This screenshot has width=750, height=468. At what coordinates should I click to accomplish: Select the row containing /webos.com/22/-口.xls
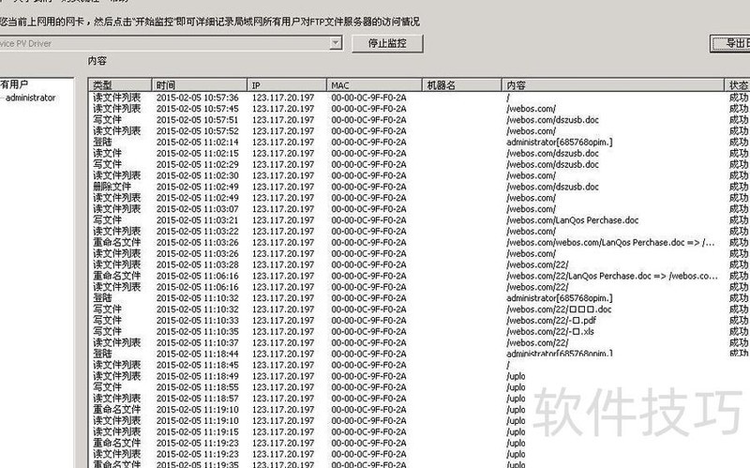281,332
